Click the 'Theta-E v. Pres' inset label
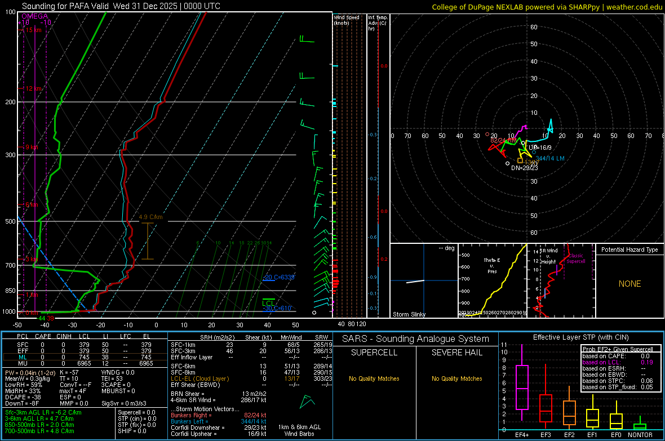The width and height of the screenshot is (665, 441). coord(492,265)
